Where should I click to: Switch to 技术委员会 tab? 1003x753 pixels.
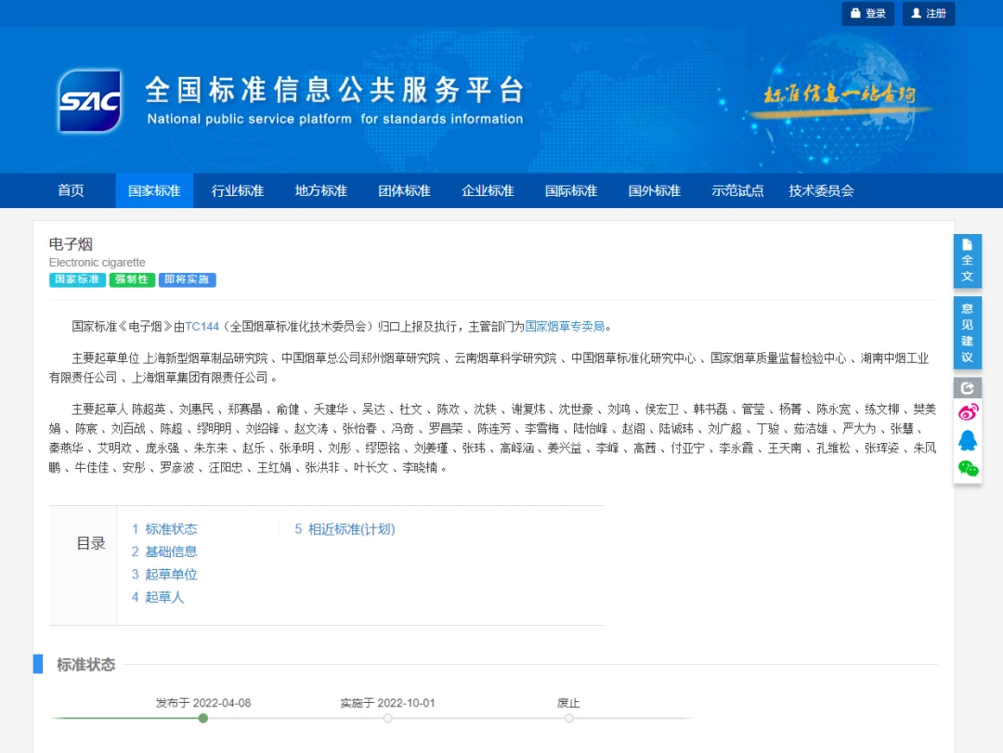(x=821, y=190)
